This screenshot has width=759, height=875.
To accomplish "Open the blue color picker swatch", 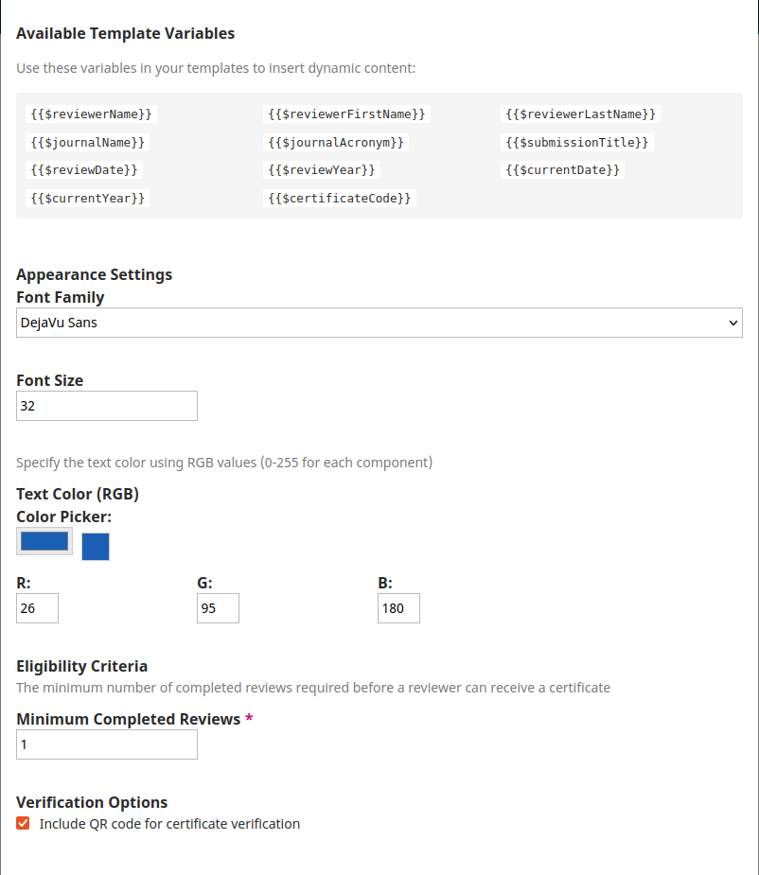I will pyautogui.click(x=44, y=541).
